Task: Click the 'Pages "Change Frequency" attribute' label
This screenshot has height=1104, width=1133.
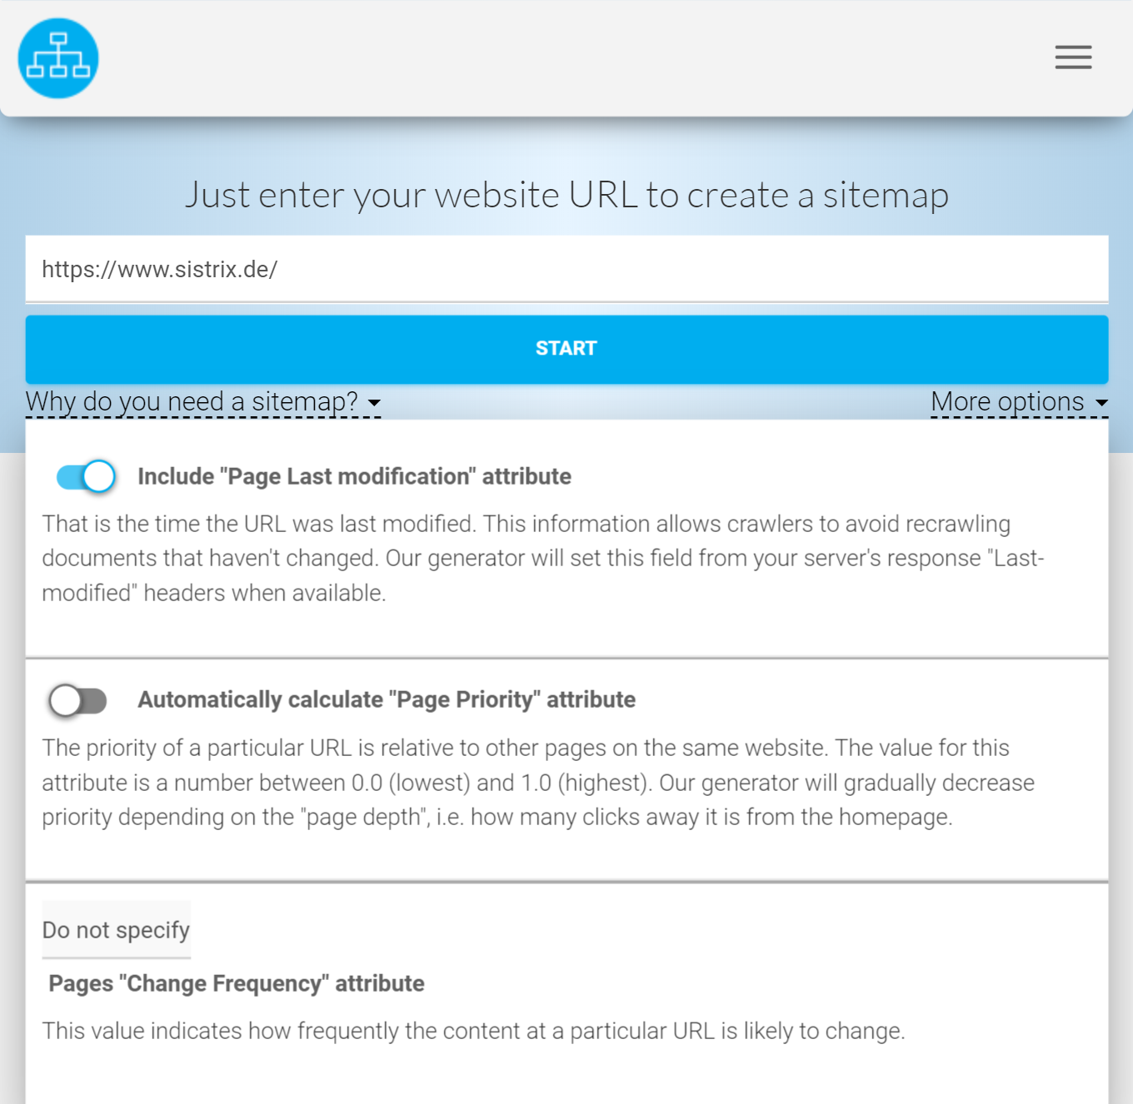Action: (x=237, y=984)
